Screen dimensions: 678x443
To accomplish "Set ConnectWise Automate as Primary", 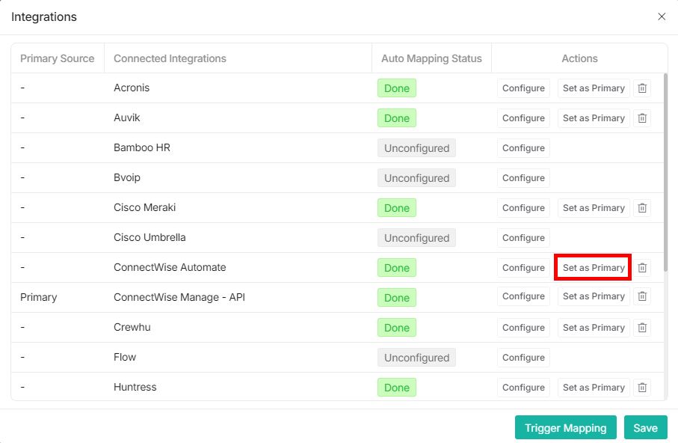I will click(594, 268).
